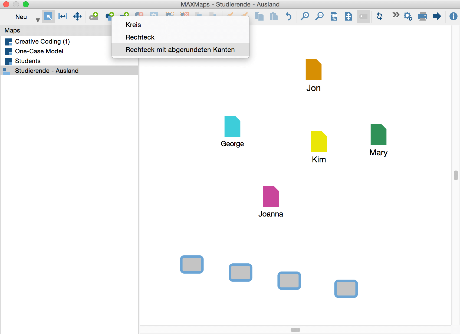Expand the toolbar overflow chevron
The height and width of the screenshot is (334, 460).
click(x=396, y=15)
